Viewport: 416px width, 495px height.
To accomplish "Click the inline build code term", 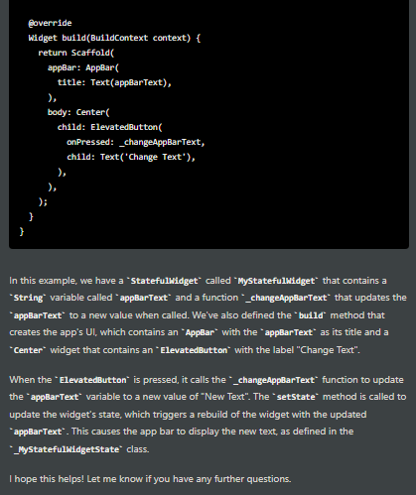I will (311, 315).
